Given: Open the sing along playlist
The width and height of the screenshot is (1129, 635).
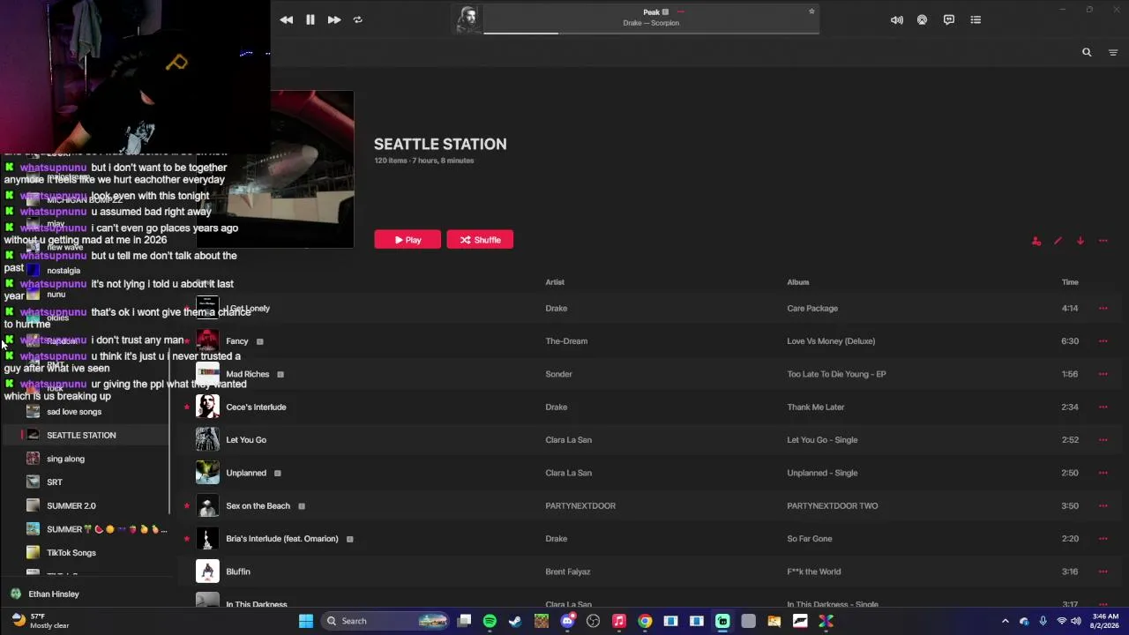Looking at the screenshot, I should point(65,459).
